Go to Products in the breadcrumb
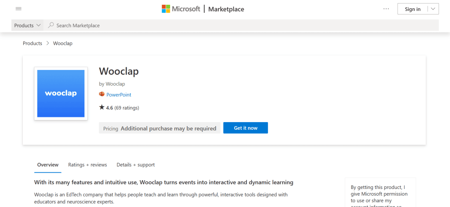This screenshot has width=450, height=207. 33,44
